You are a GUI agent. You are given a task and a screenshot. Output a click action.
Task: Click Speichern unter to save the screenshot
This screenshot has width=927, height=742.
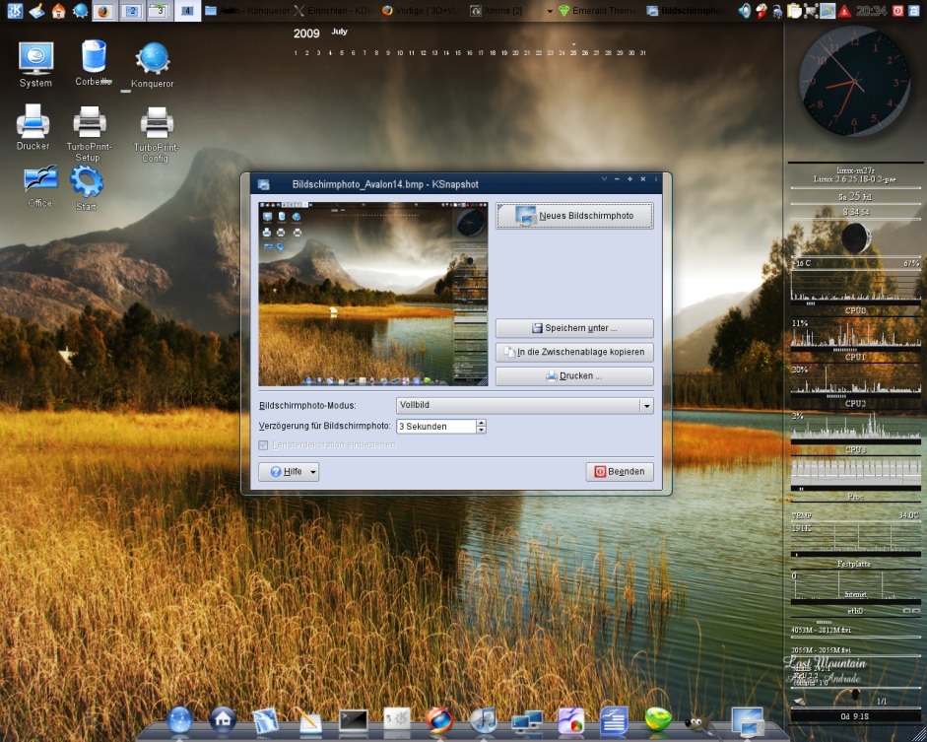click(574, 328)
